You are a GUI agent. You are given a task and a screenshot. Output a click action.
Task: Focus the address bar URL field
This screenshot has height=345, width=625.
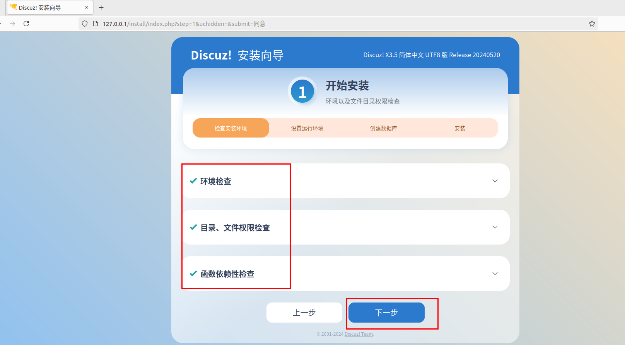[x=338, y=24]
